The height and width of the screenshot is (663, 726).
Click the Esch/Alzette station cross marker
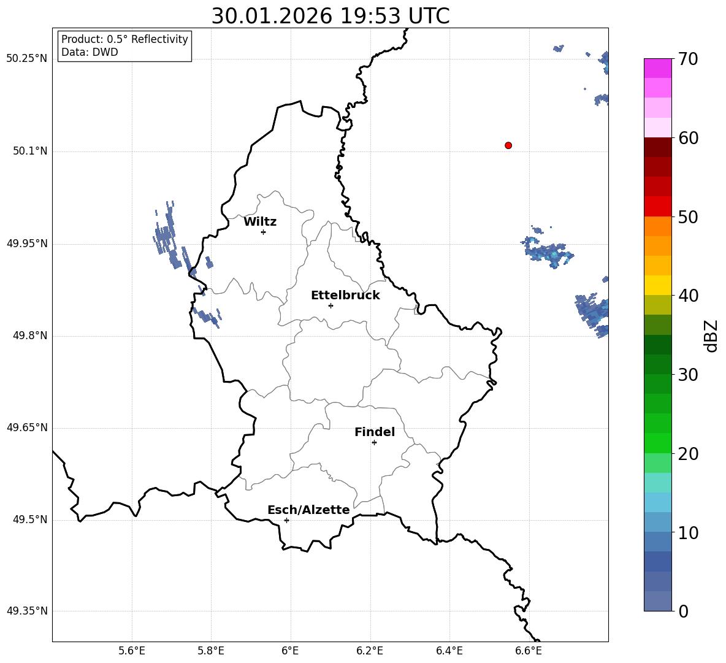click(286, 520)
